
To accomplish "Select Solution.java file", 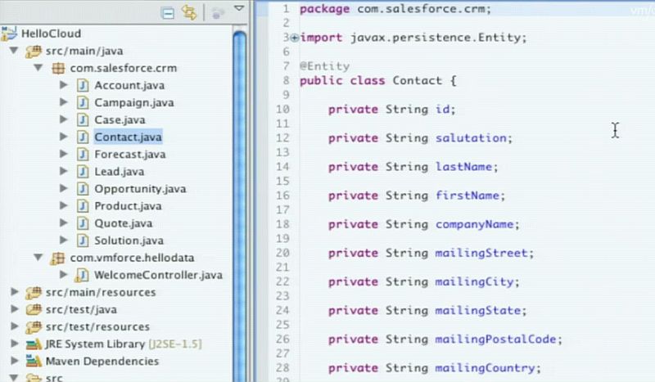I will pyautogui.click(x=129, y=240).
